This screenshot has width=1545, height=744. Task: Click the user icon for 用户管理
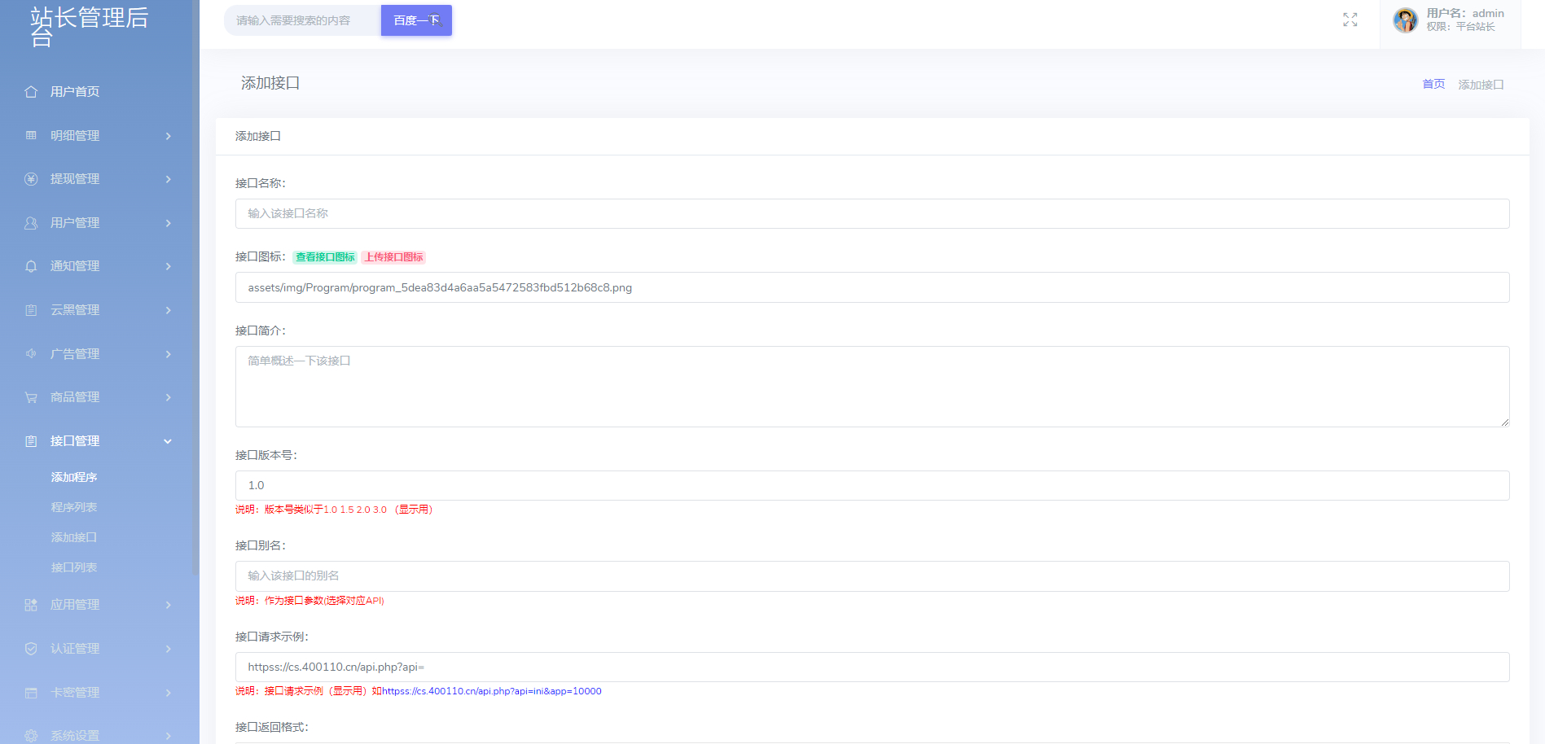(x=31, y=223)
